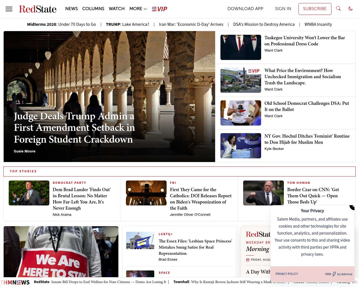Open author Kyle Becker's page
Image resolution: width=359 pixels, height=287 pixels.
tap(274, 149)
